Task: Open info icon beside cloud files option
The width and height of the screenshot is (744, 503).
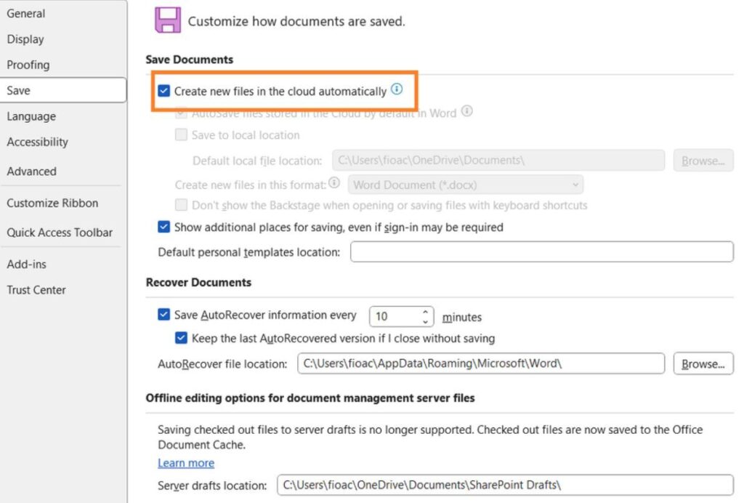Action: [397, 89]
